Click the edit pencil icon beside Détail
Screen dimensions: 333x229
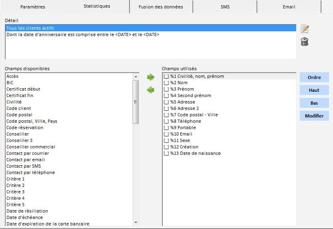point(305,29)
